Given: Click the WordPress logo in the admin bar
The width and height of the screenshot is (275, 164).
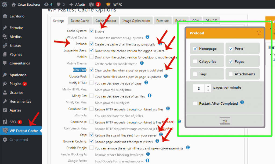Looking at the screenshot, I should 5,4.
